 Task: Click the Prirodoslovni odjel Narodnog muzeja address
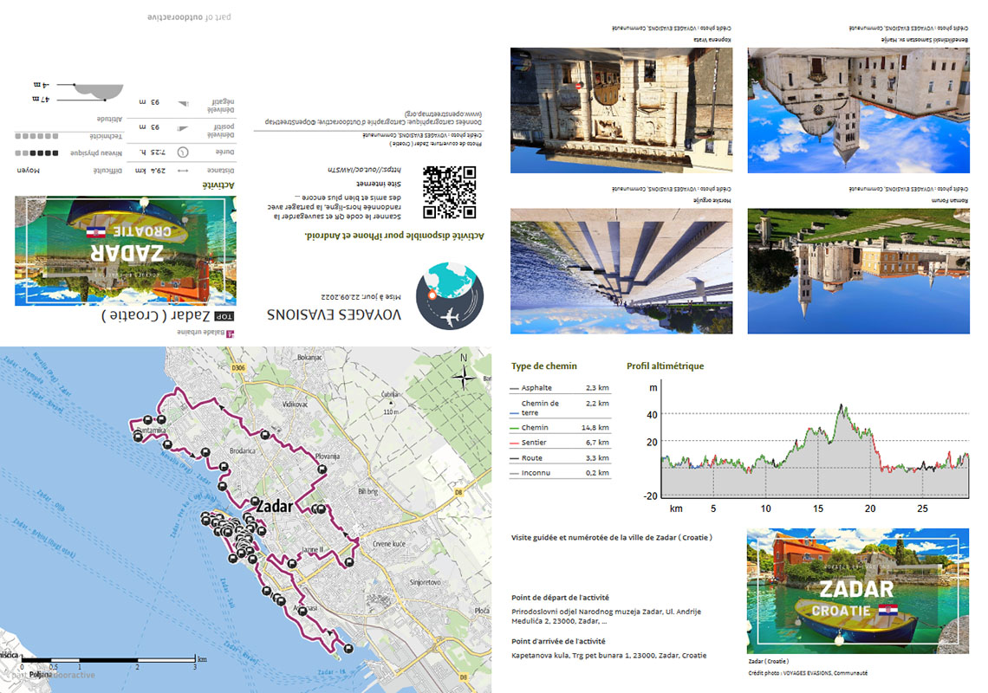tap(606, 616)
